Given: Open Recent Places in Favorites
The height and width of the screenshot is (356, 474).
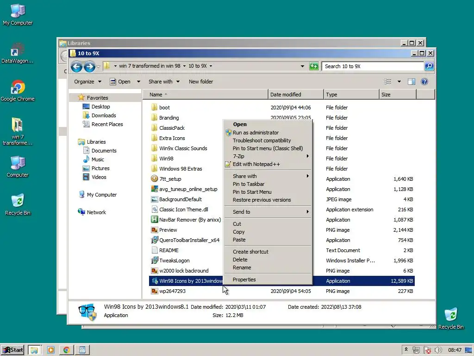Looking at the screenshot, I should tap(107, 124).
